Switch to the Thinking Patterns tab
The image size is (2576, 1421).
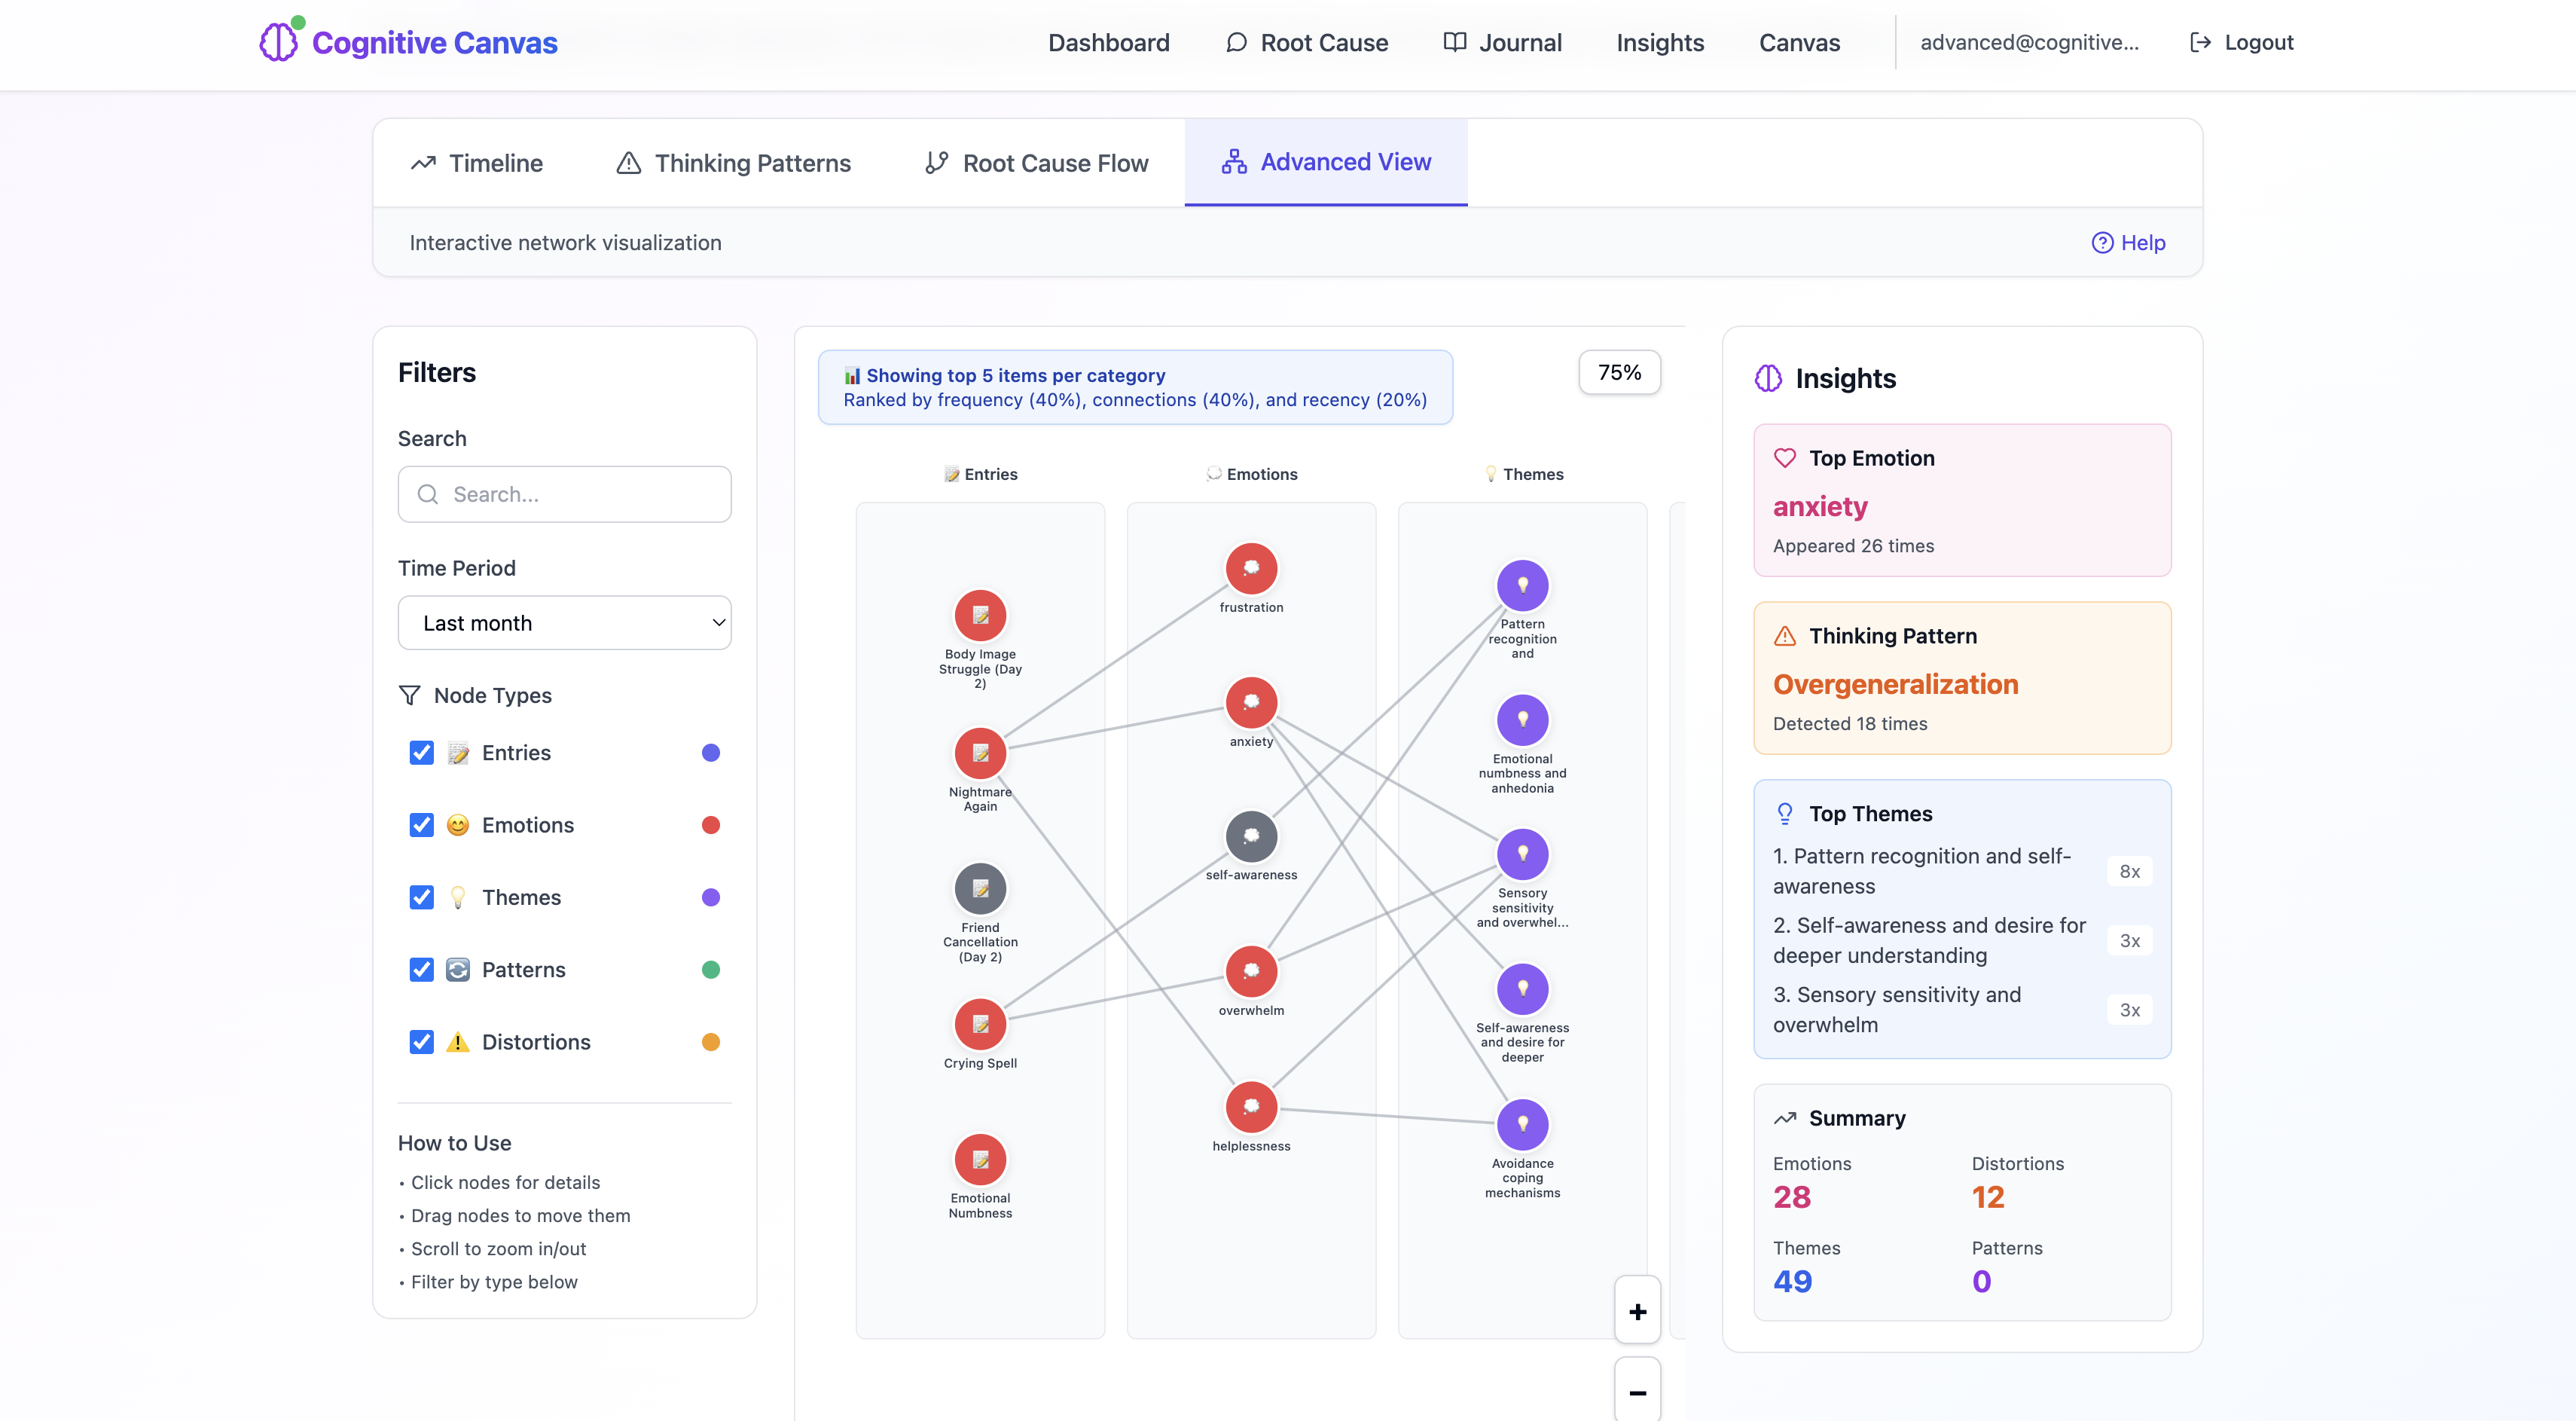pos(733,163)
